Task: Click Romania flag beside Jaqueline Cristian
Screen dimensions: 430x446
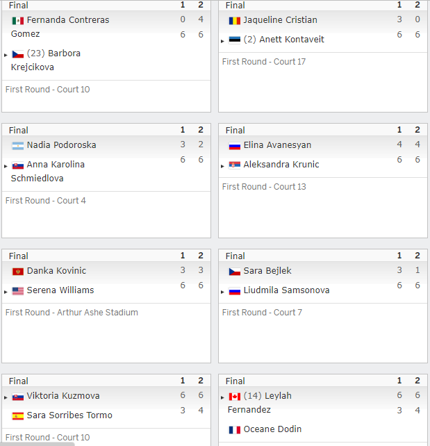Action: click(x=235, y=21)
